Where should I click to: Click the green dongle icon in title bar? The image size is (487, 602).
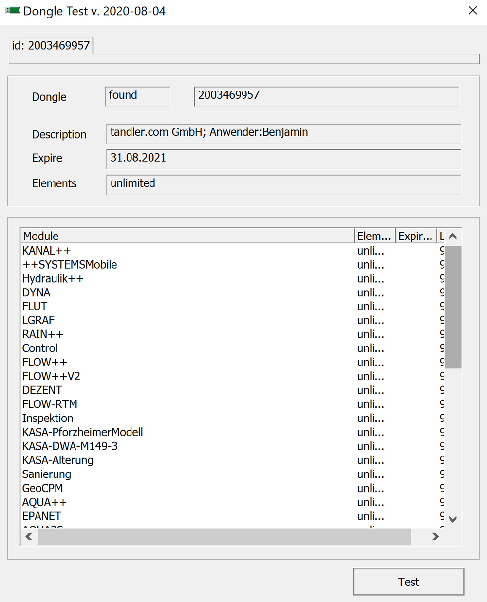(x=13, y=11)
